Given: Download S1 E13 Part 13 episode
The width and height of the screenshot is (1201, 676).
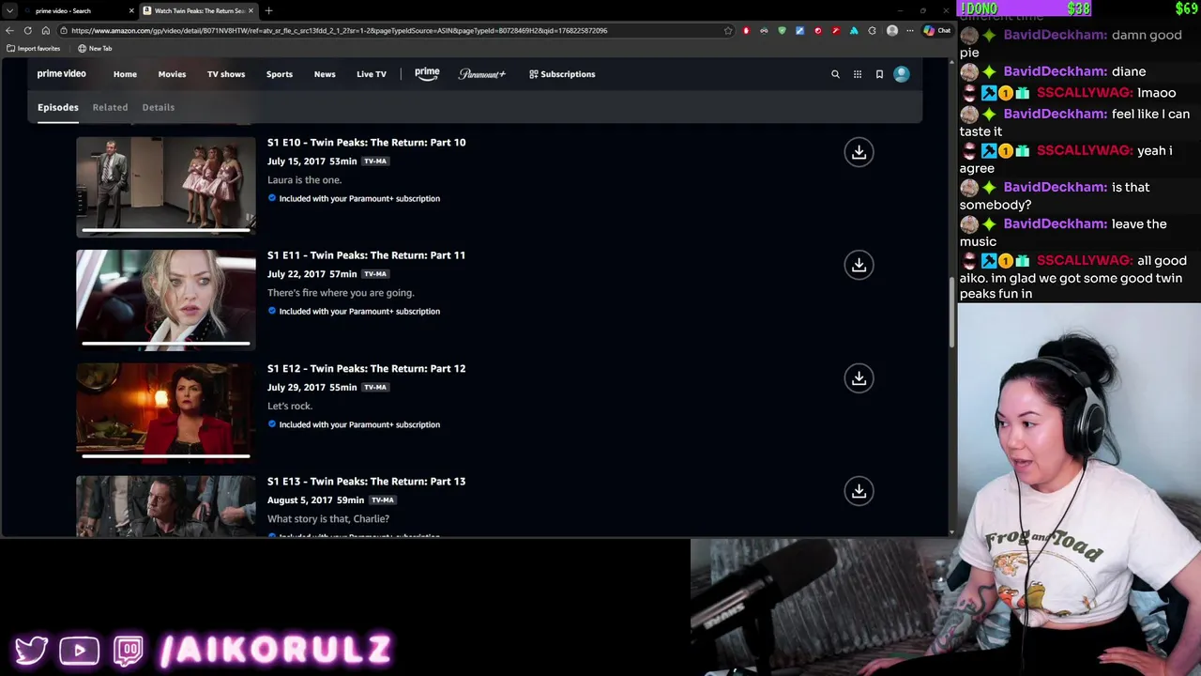Looking at the screenshot, I should pos(859,491).
